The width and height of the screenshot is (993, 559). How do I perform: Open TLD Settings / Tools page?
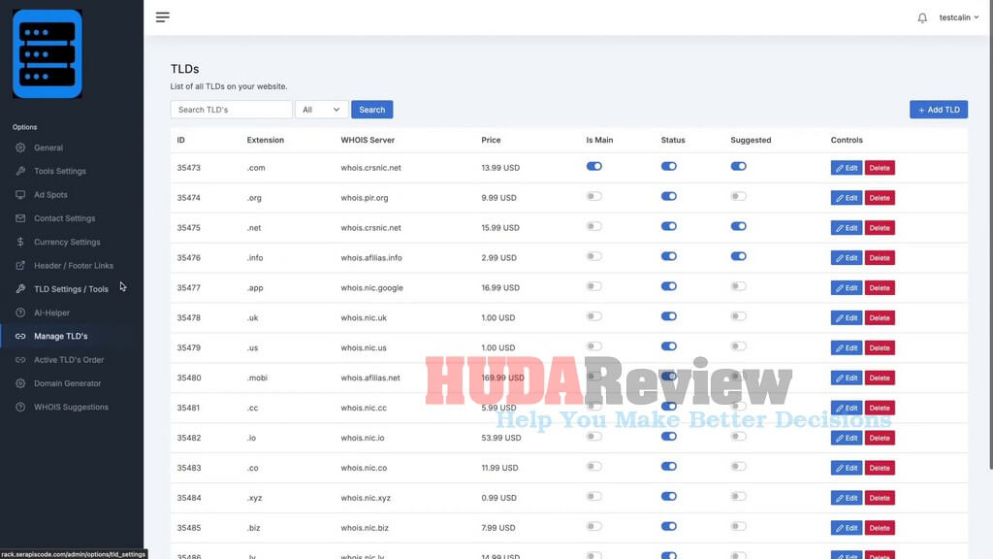point(71,289)
